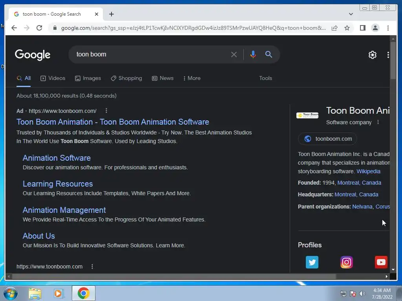Open Google apps menu beside gear

[388, 54]
